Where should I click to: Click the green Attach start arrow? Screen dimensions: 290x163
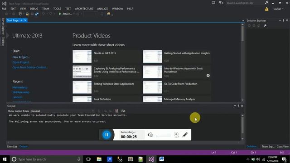(x=60, y=14)
